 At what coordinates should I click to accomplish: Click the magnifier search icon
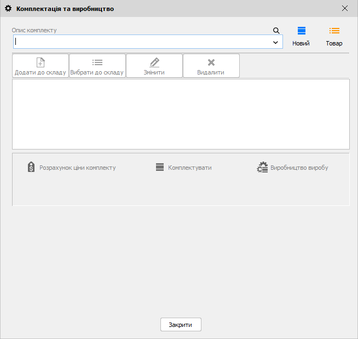click(x=276, y=31)
